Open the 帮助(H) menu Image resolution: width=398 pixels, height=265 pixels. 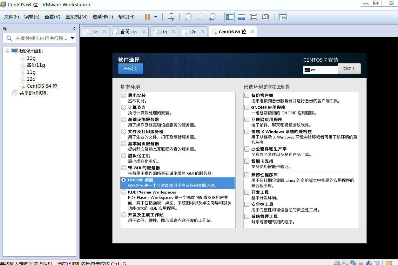(126, 17)
